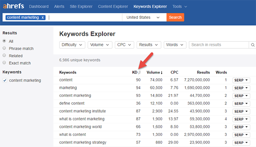The height and width of the screenshot is (147, 256).
Task: Uncheck the 'content marketing' keyword checkbox
Action: [x=5, y=80]
